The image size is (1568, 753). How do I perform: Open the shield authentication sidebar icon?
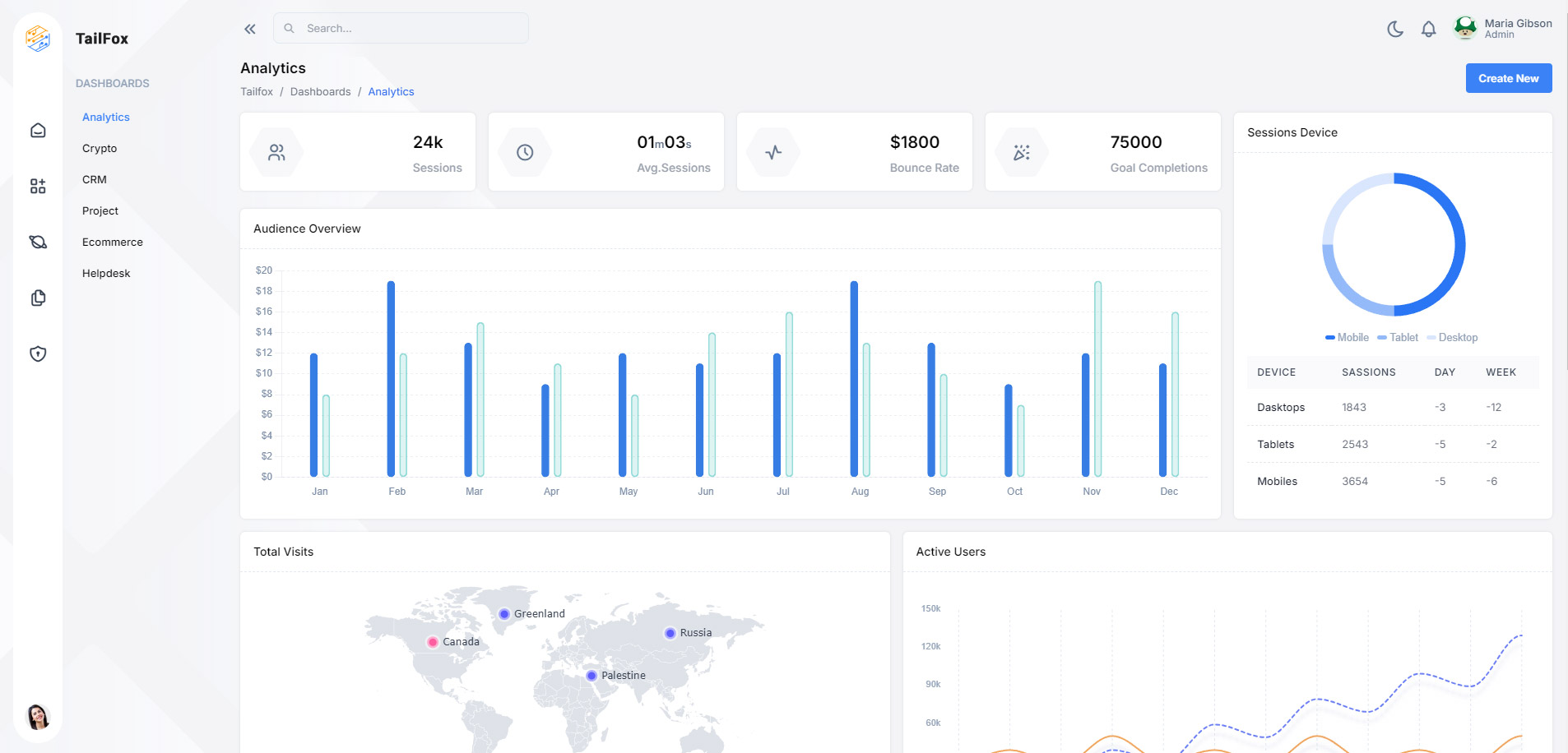coord(38,354)
